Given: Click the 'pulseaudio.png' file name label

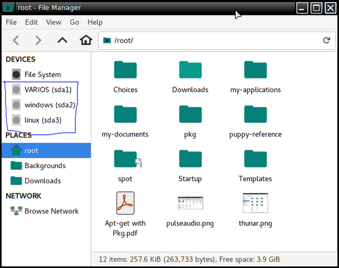Looking at the screenshot, I should [190, 223].
